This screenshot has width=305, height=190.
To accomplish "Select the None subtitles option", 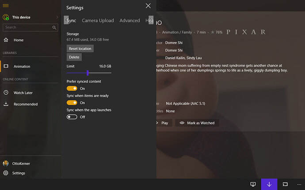I will pos(170,111).
